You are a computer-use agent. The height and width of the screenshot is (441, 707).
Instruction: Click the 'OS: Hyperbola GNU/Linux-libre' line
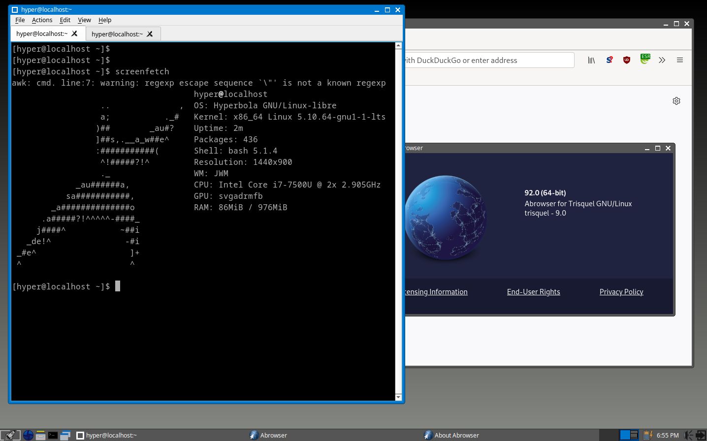click(x=265, y=105)
